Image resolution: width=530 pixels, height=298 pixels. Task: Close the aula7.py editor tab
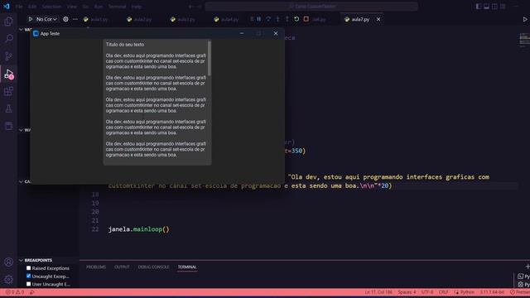pos(378,20)
